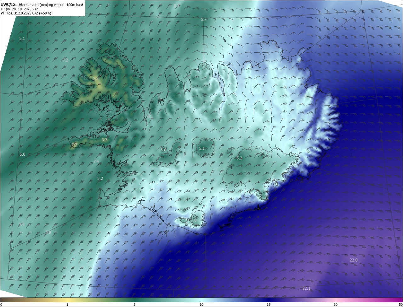The image size is (403, 307).
Task: Click the colorbar tick label 50
Action: pos(400,304)
